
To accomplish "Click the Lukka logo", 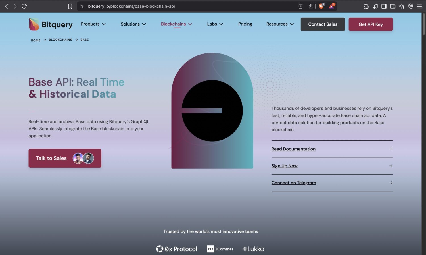I will (253, 249).
